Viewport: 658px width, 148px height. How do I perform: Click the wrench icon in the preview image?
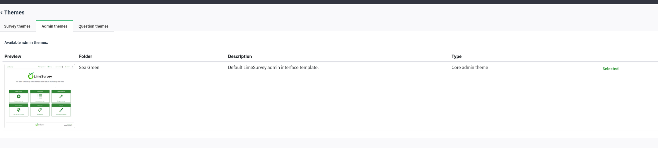[x=61, y=96]
